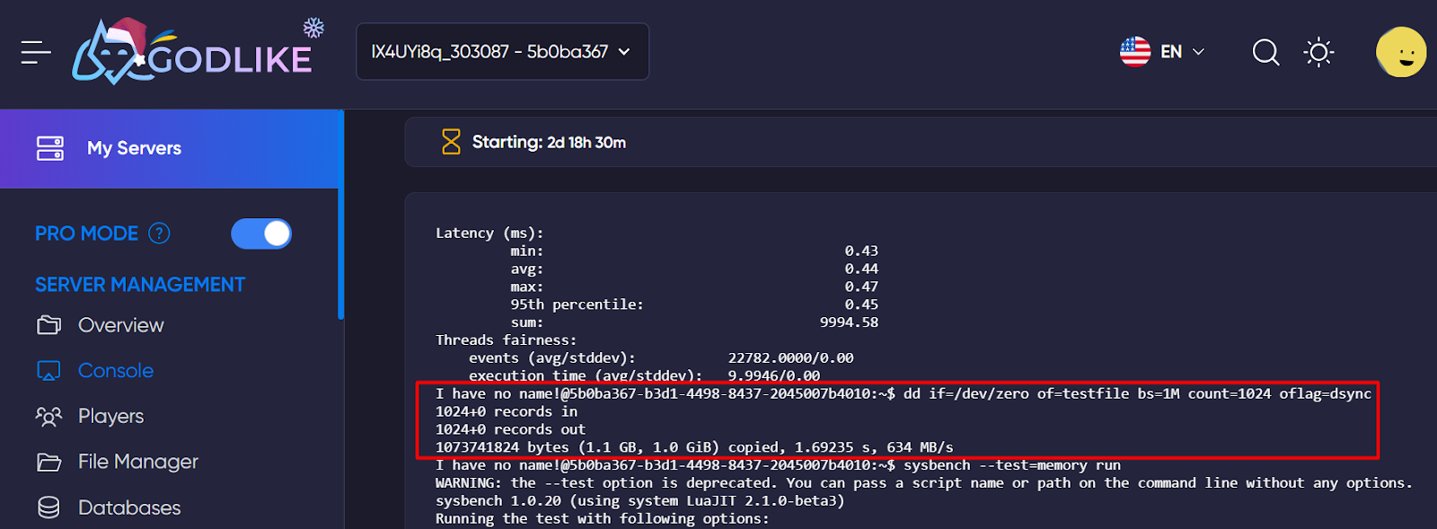Click the File Manager folder icon
Screen dimensions: 1437x529
(49, 463)
